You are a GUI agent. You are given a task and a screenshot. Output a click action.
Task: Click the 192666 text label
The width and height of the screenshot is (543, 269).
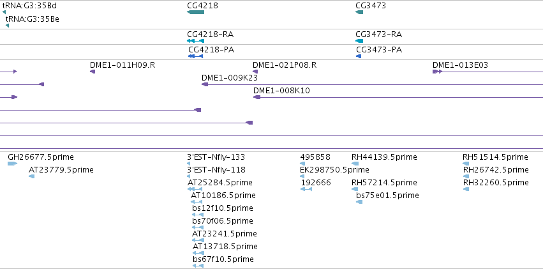[x=316, y=183]
